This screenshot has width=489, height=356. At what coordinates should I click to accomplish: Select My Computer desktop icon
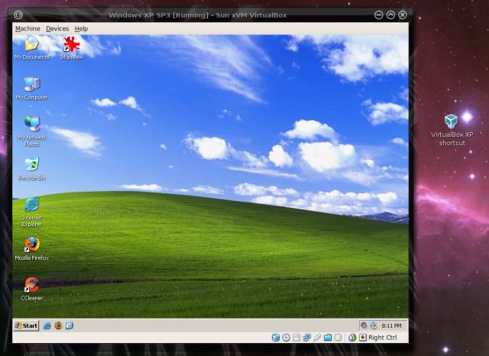32,88
